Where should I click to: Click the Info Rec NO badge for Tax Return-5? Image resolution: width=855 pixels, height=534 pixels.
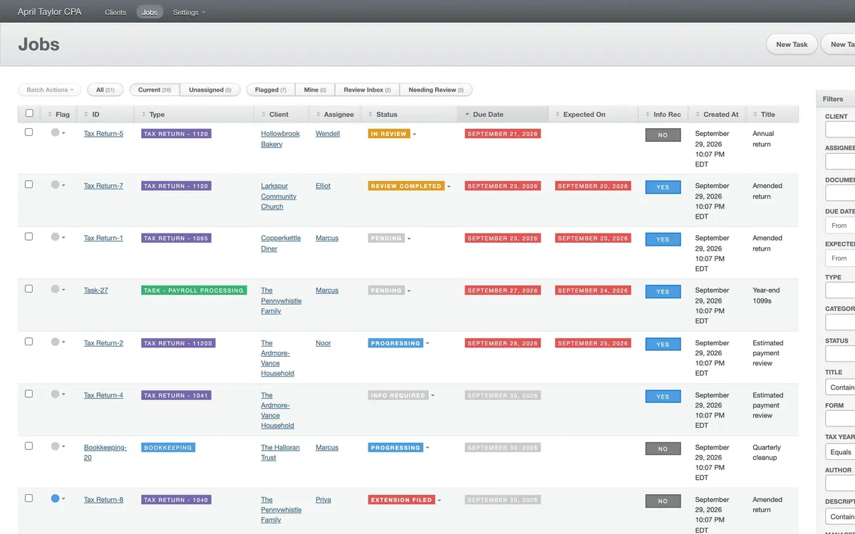(663, 135)
